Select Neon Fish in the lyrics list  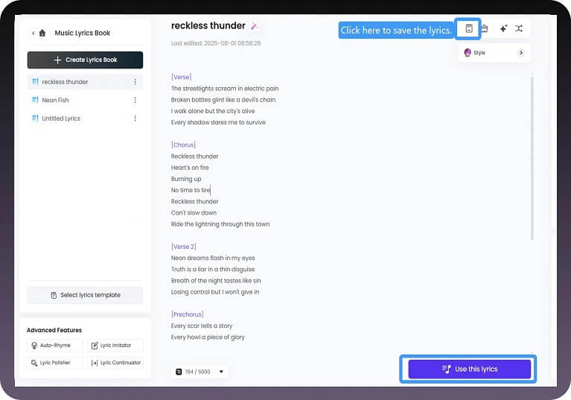[55, 100]
